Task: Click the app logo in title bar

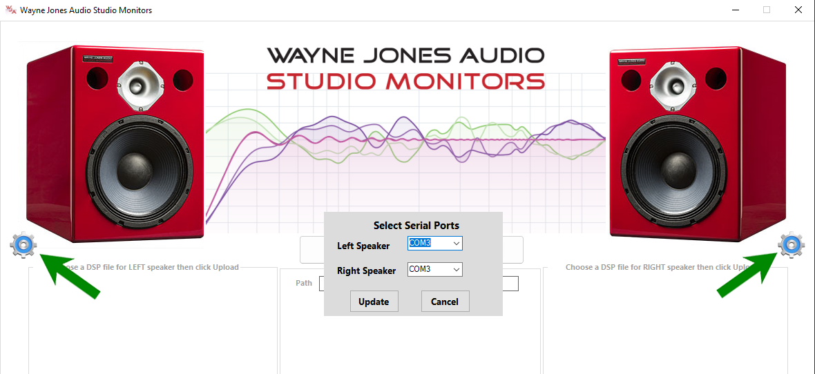Action: click(x=10, y=10)
